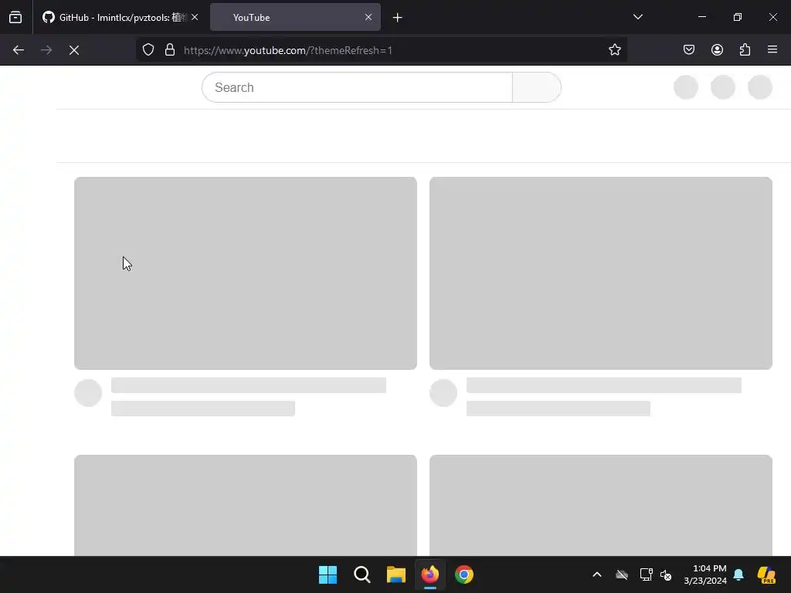Open the extensions puzzle icon
791x593 pixels.
click(x=745, y=49)
